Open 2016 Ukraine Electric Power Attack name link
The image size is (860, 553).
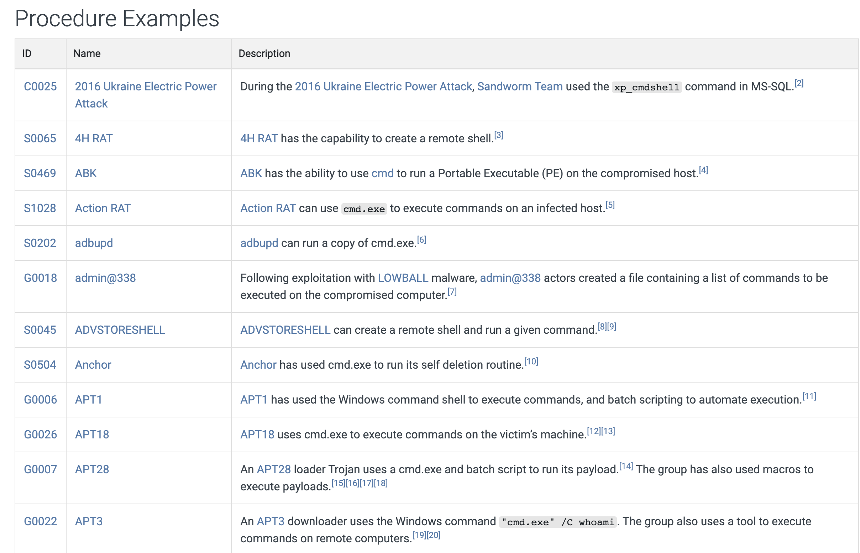[x=146, y=86]
